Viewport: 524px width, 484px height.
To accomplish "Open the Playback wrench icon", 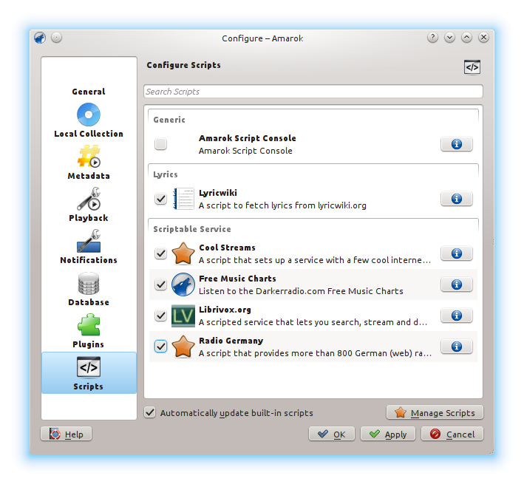I will (x=89, y=199).
